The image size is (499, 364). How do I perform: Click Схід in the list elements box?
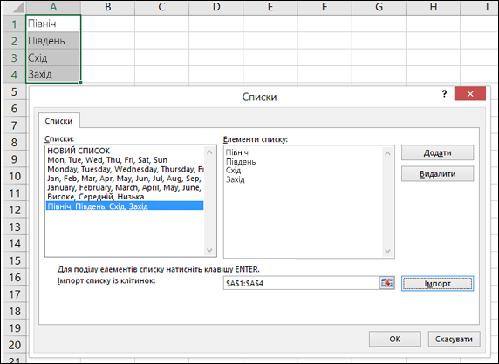pos(233,171)
